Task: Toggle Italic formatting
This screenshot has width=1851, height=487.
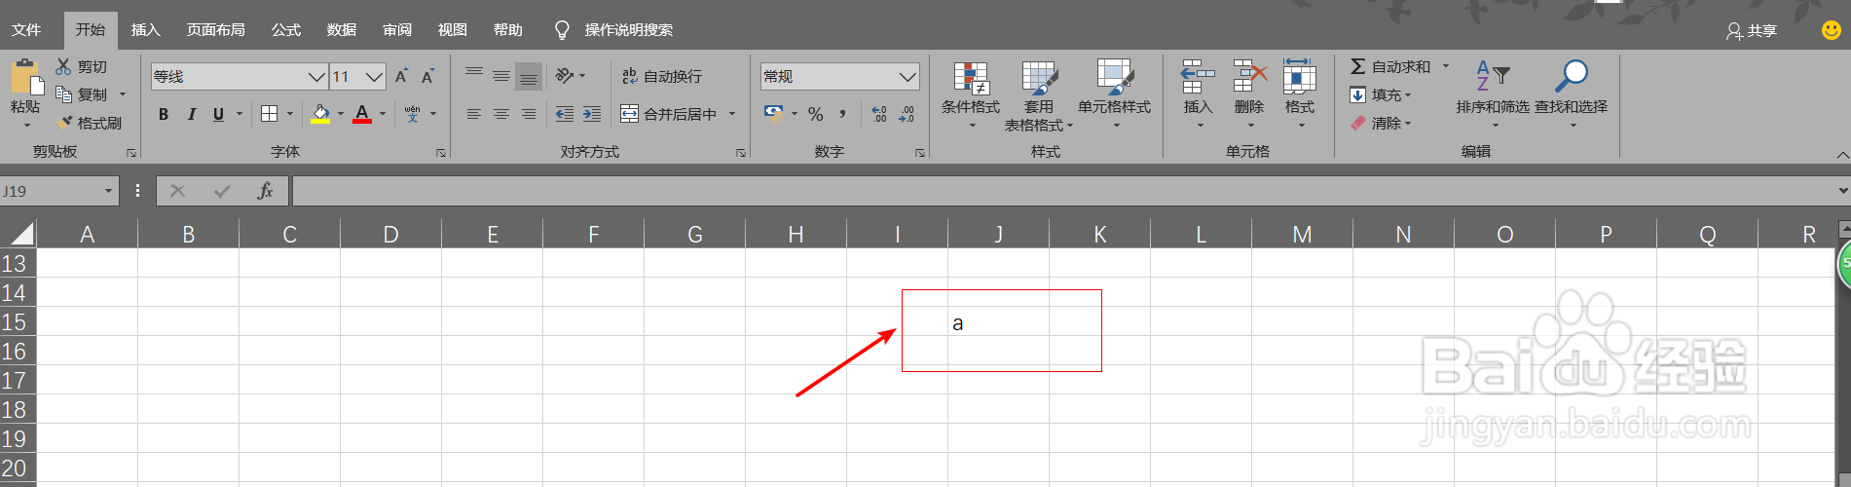Action: tap(191, 114)
